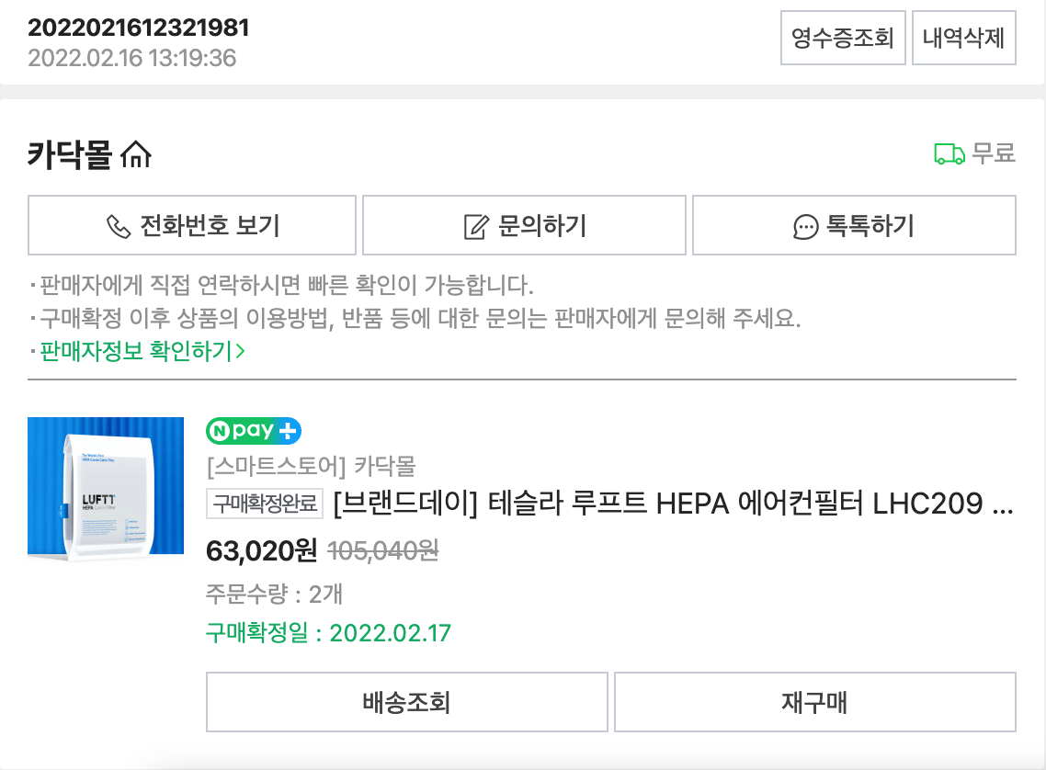The width and height of the screenshot is (1046, 770).
Task: Delete order history with 내역삭제
Action: 963,38
